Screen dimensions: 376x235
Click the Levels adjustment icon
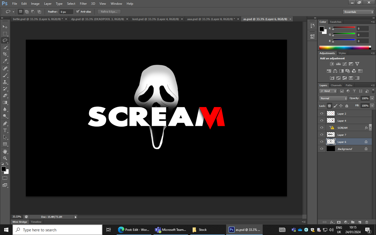[338, 64]
